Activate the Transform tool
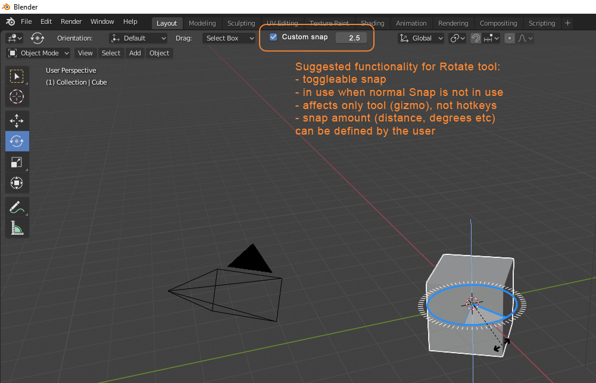 pos(17,183)
